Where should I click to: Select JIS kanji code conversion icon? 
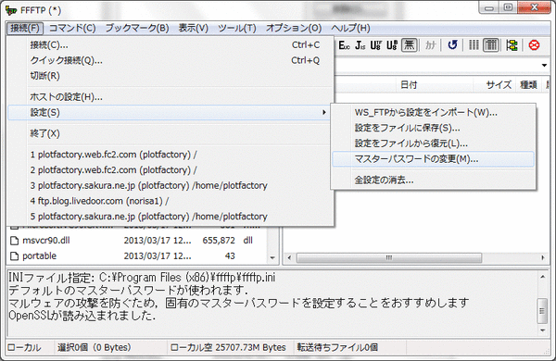pos(360,45)
